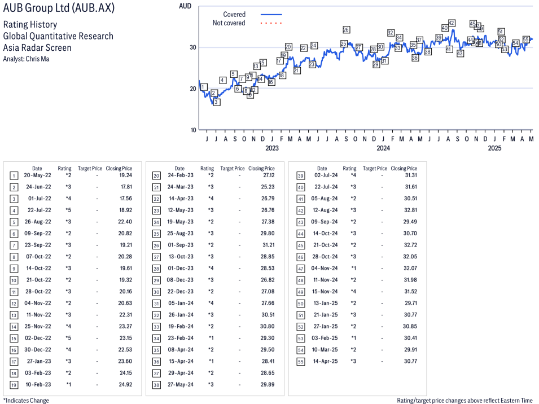Click chart marker 1 on the price line
This screenshot has height=404, width=539.
point(204,87)
